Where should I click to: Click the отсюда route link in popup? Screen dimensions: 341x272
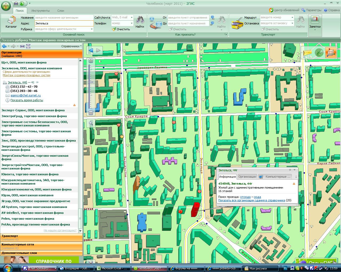coord(245,197)
